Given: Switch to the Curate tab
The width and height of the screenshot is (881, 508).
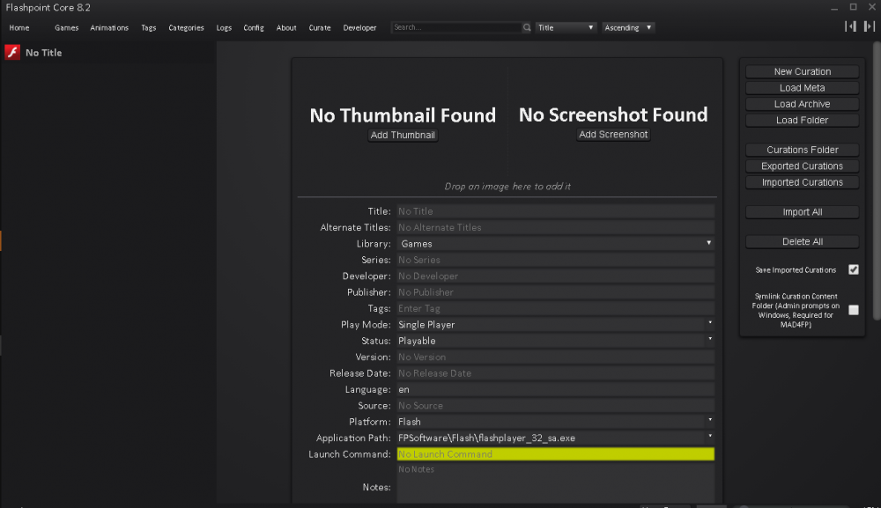Looking at the screenshot, I should (319, 27).
